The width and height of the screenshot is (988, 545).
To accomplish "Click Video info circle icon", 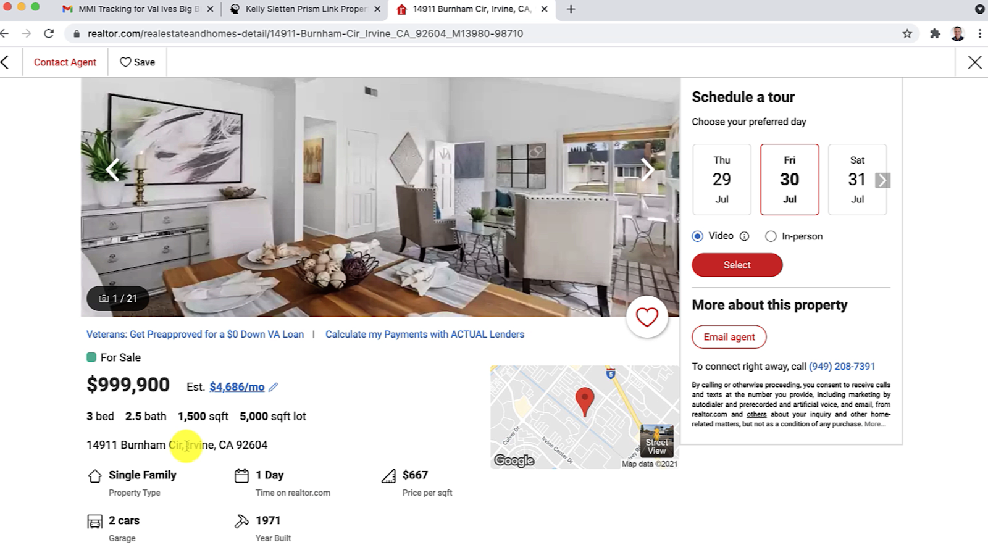I will pyautogui.click(x=744, y=236).
